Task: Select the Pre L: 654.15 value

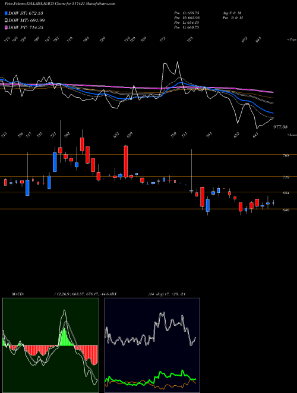Action: [187, 23]
